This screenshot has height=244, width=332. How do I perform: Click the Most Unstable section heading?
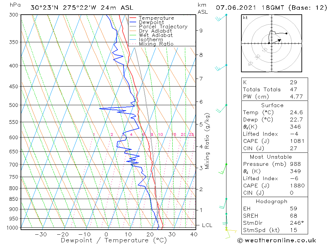point(271,157)
